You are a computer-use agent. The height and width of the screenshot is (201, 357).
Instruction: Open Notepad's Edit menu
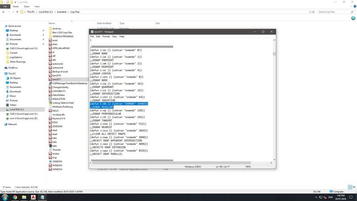[98, 37]
